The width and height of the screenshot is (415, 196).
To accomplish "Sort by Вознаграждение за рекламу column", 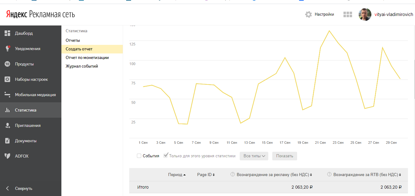I will (x=274, y=174).
